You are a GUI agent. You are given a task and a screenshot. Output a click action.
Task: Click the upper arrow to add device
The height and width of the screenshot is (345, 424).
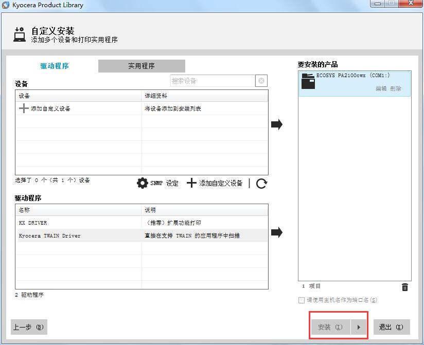(277, 124)
